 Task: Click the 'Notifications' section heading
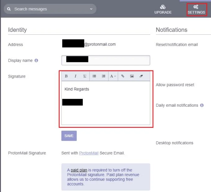coord(172,30)
